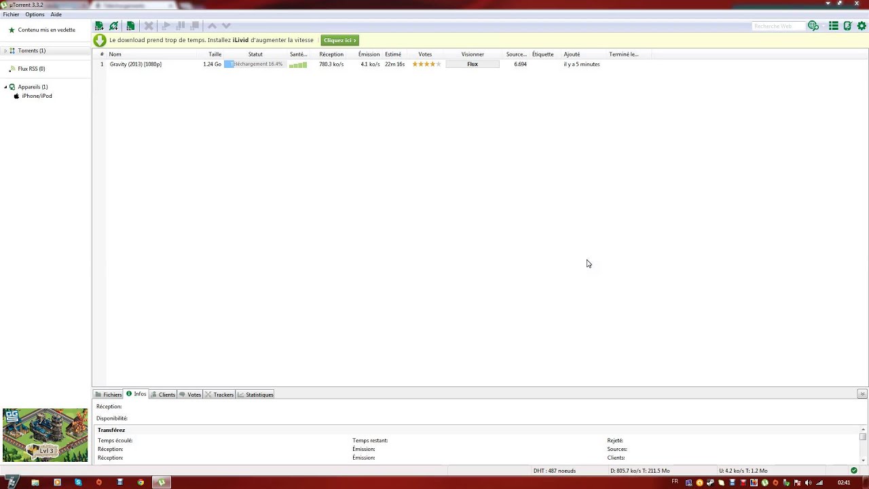Sort by the Statut column header
The height and width of the screenshot is (489, 869).
255,54
